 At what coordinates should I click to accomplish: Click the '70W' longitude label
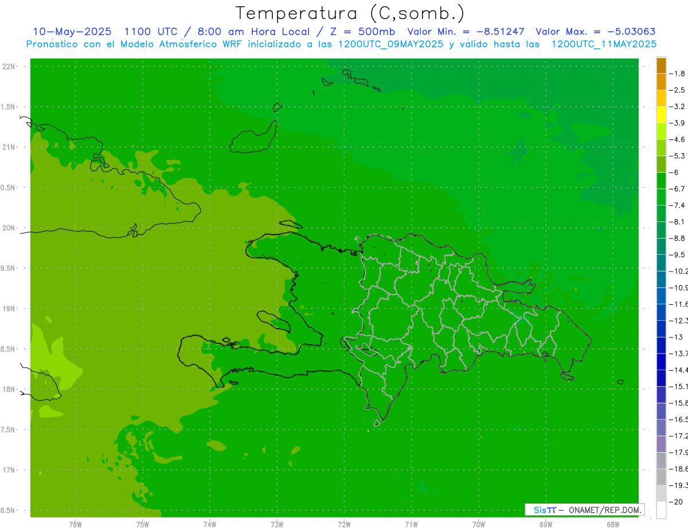[478, 524]
